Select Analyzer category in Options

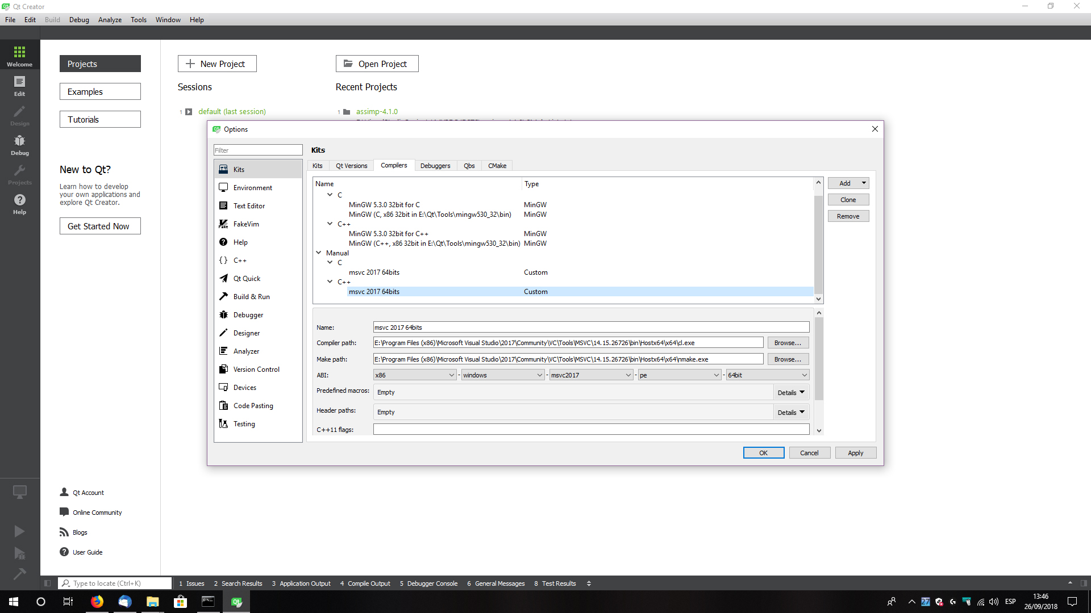coord(258,351)
